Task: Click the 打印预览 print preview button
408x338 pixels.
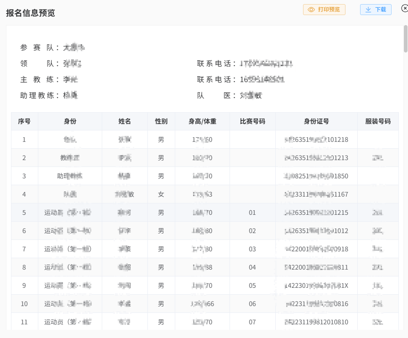Action: point(324,10)
